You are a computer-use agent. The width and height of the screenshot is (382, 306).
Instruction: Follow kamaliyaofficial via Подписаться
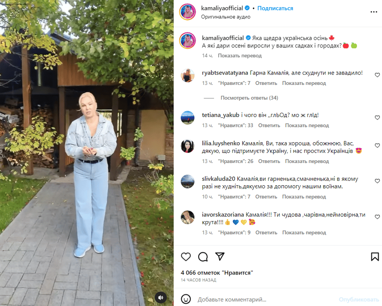click(275, 8)
